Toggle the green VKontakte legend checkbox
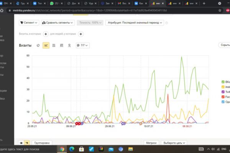This screenshot has width=230, height=153. click(x=223, y=82)
